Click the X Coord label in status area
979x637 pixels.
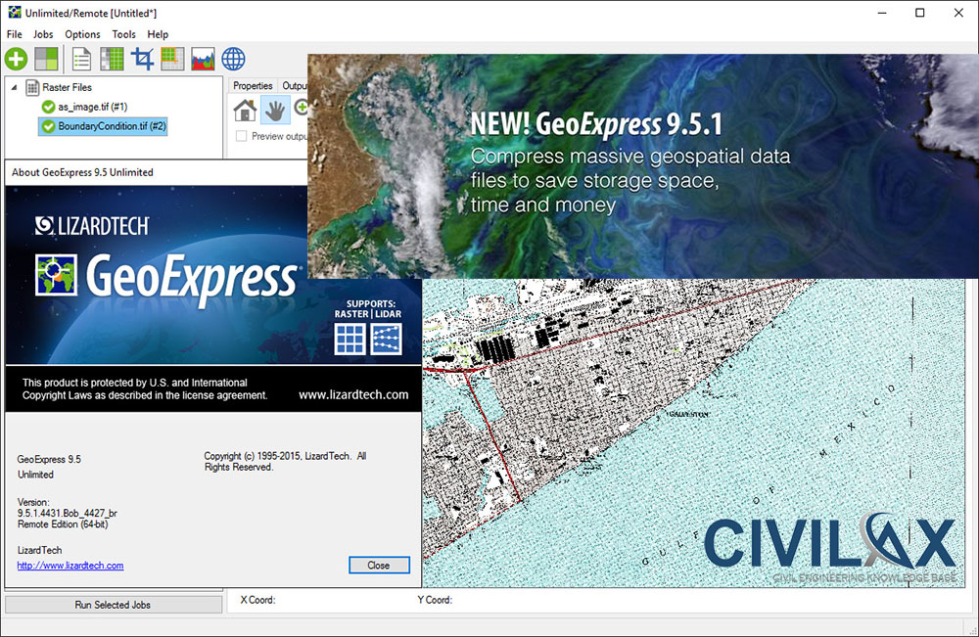[x=257, y=600]
